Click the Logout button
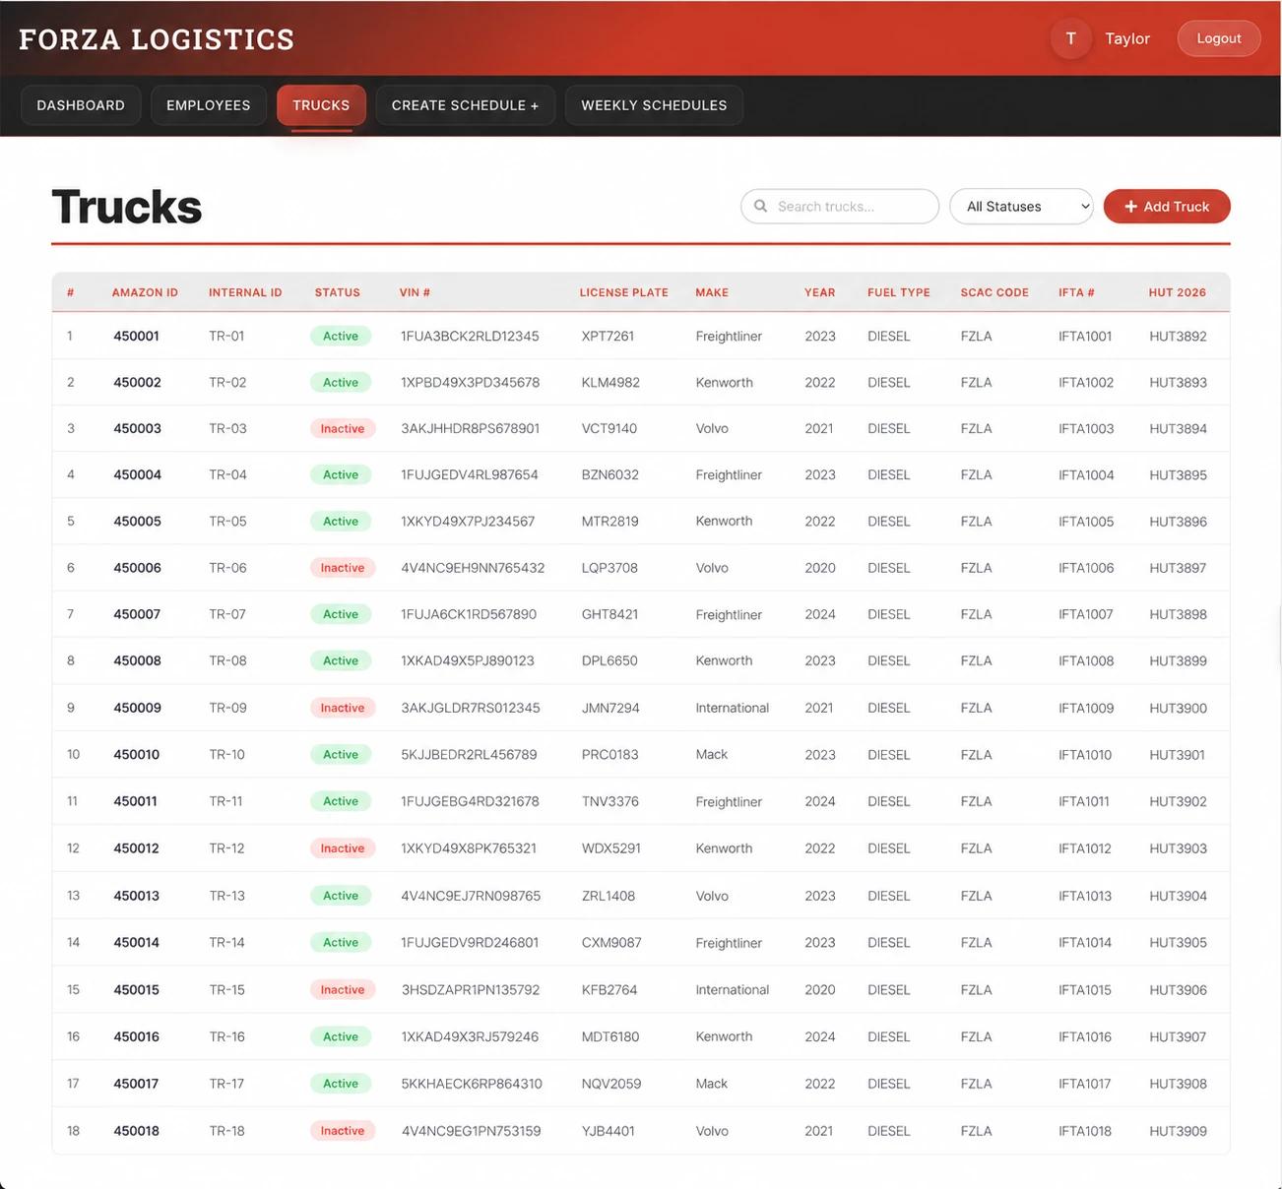This screenshot has height=1189, width=1282. point(1219,38)
